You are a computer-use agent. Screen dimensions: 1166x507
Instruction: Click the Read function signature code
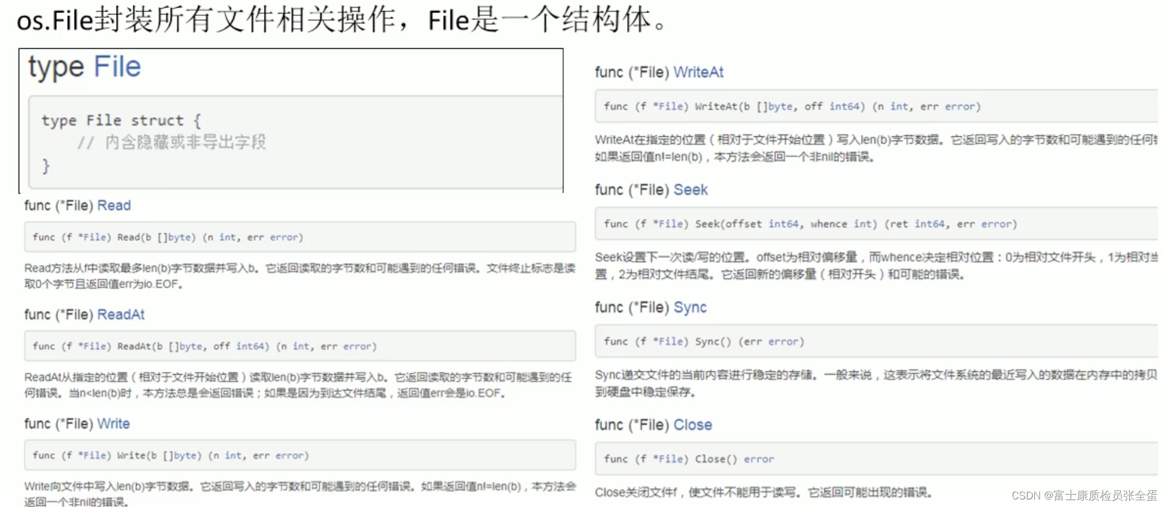(168, 237)
